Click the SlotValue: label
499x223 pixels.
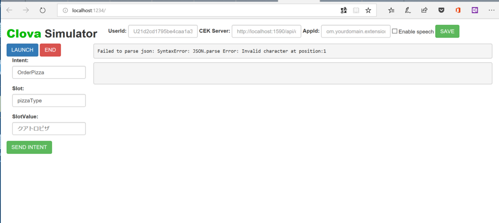pos(25,116)
